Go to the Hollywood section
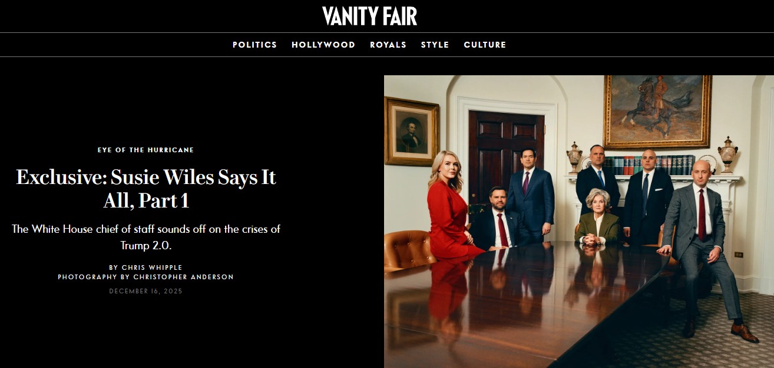The height and width of the screenshot is (368, 774). 323,45
